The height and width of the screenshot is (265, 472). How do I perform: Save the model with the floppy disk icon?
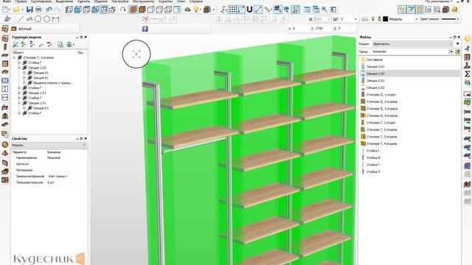[x=29, y=10]
